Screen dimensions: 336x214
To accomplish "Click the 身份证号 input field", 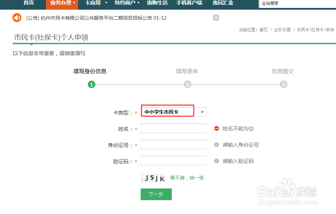I will coord(174,144).
